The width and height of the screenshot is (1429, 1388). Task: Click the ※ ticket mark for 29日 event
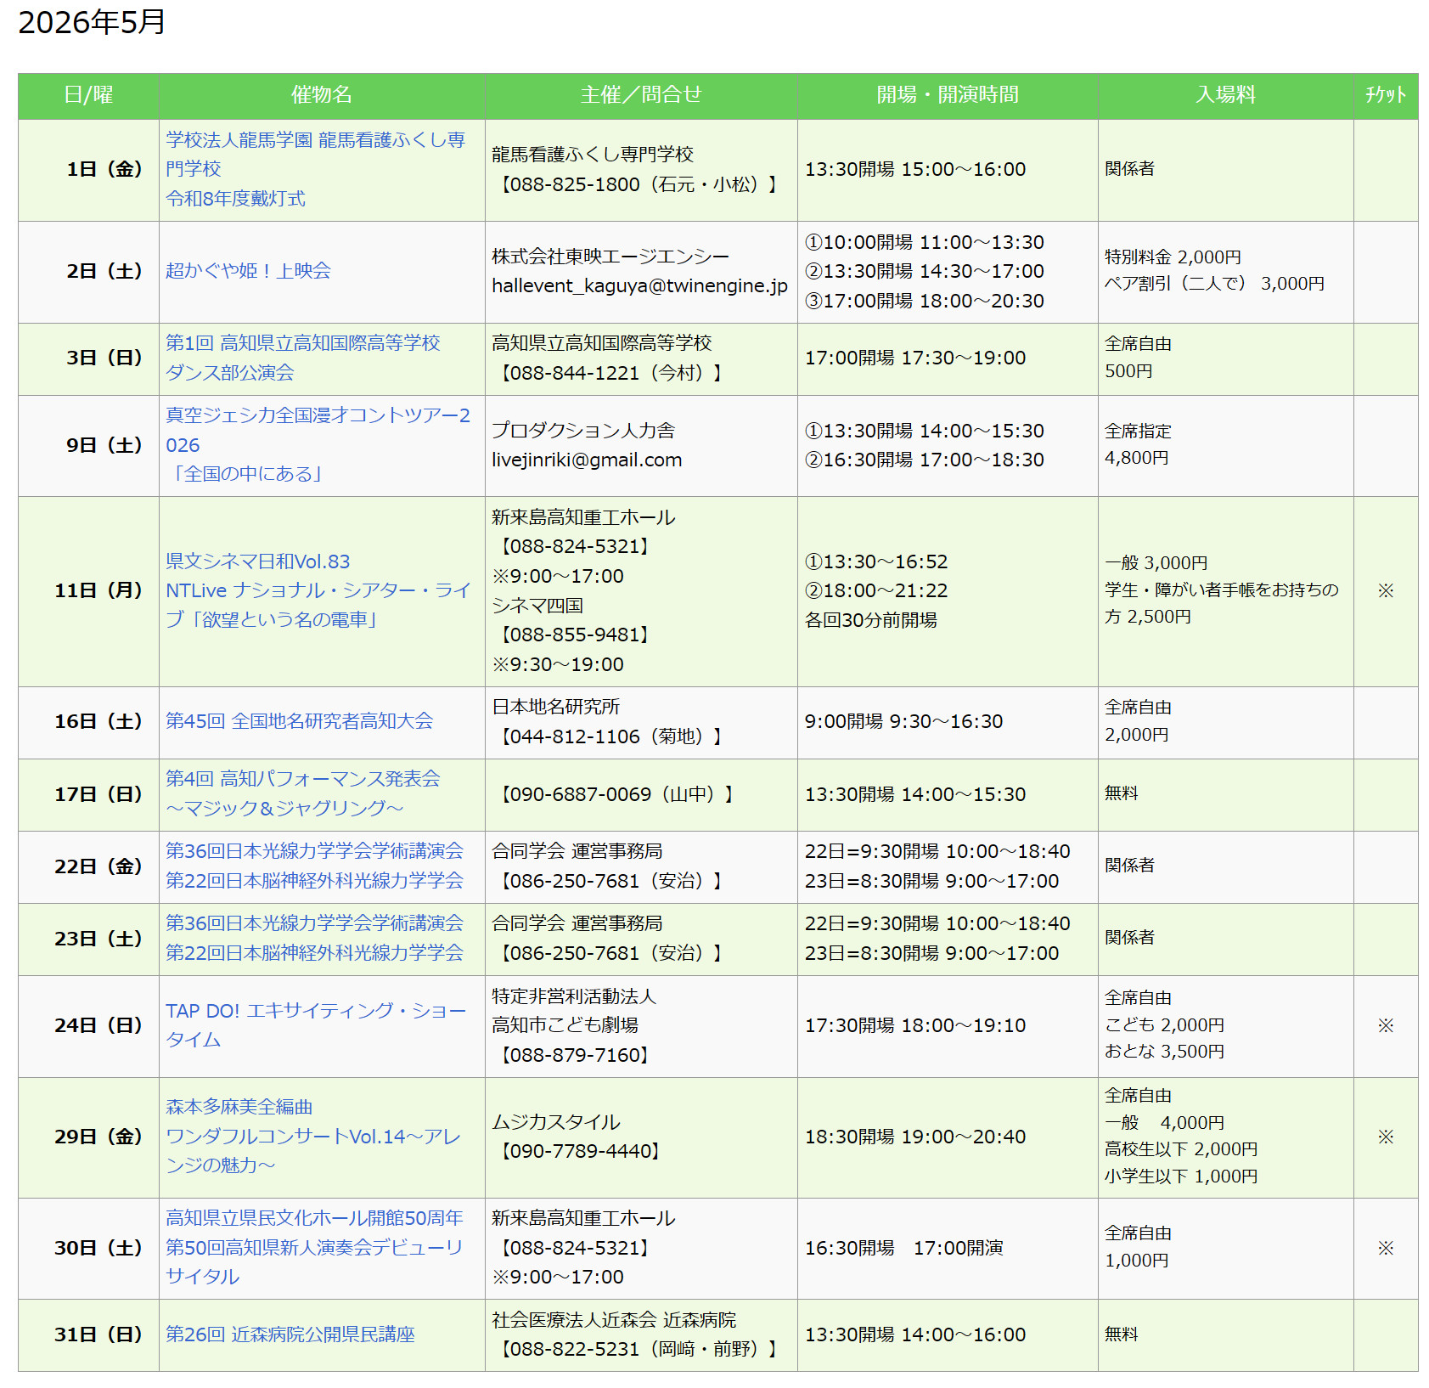tap(1385, 1137)
